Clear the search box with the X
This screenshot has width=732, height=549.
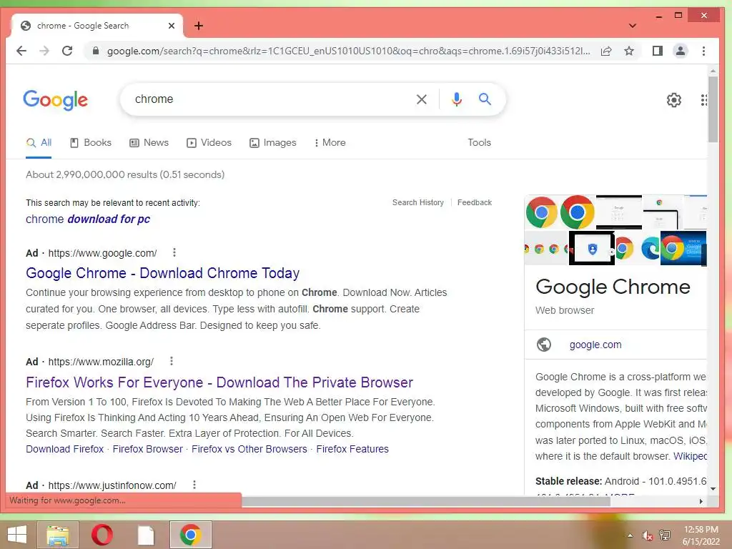422,99
